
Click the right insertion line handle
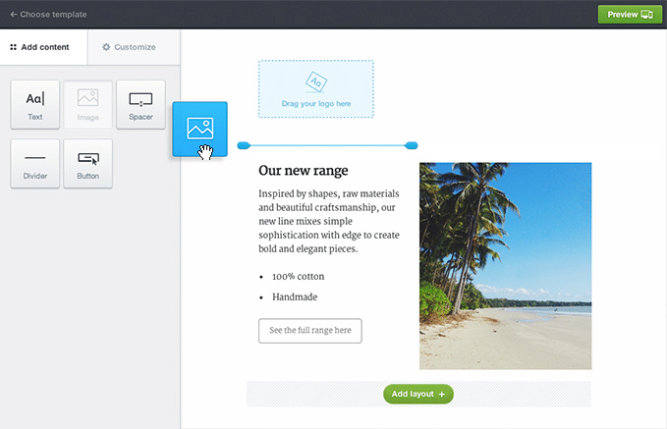[412, 145]
